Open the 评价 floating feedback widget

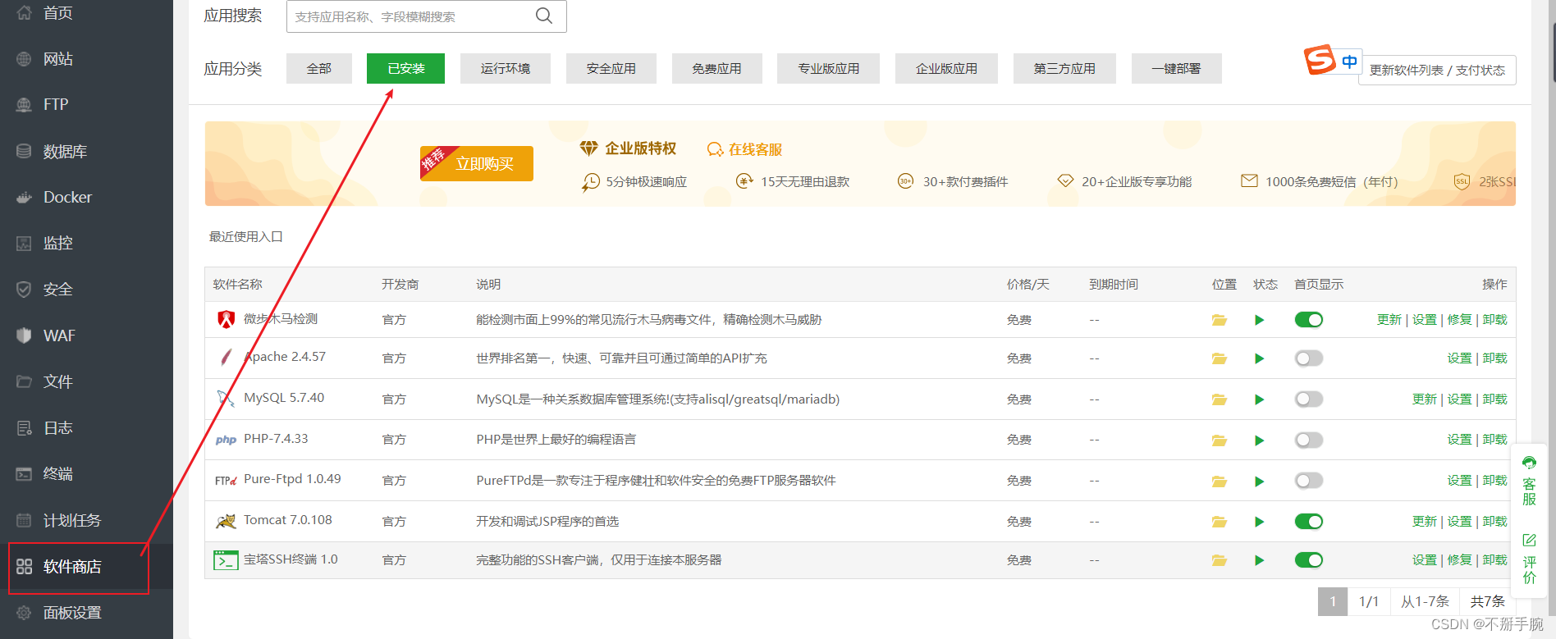pyautogui.click(x=1530, y=559)
